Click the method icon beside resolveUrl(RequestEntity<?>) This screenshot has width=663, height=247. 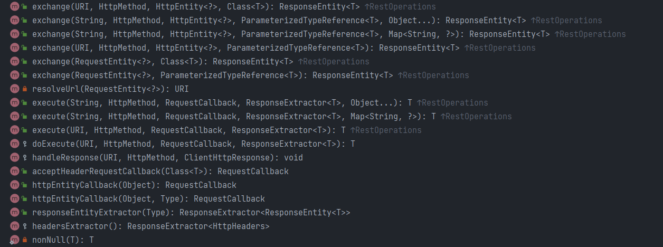click(x=15, y=89)
